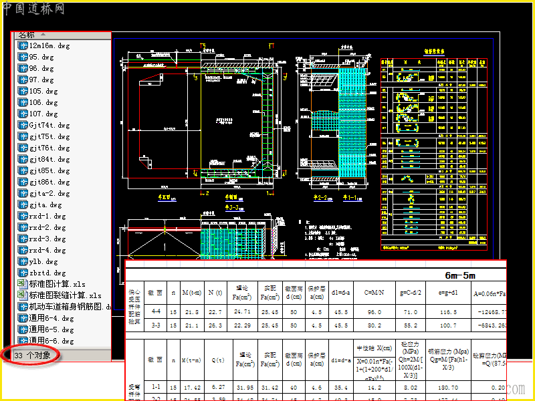Viewport: 535px width, 401px height.
Task: Click the zbztd.dwg file icon
Action: tap(23, 273)
